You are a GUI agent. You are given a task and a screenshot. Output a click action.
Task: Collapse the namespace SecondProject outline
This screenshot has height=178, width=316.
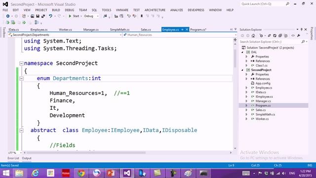[x=21, y=64]
